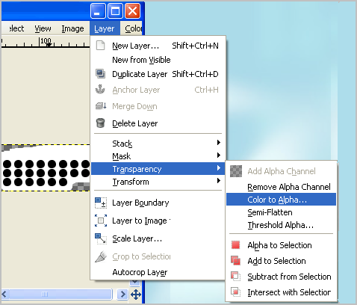The height and width of the screenshot is (305, 357).
Task: Click the Layer to Image icon
Action: click(101, 221)
